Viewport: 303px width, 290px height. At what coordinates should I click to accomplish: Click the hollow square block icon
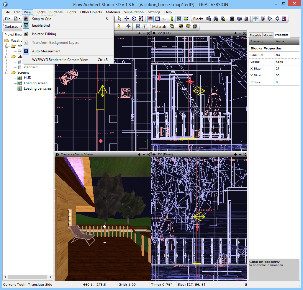click(x=232, y=19)
